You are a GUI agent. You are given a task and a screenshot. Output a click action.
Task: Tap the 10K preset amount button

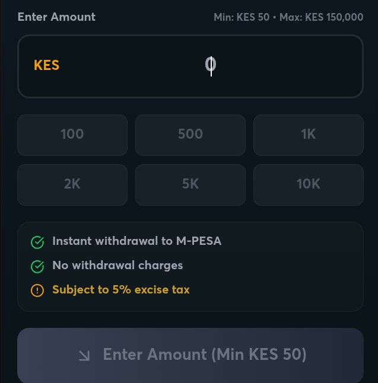click(x=308, y=184)
